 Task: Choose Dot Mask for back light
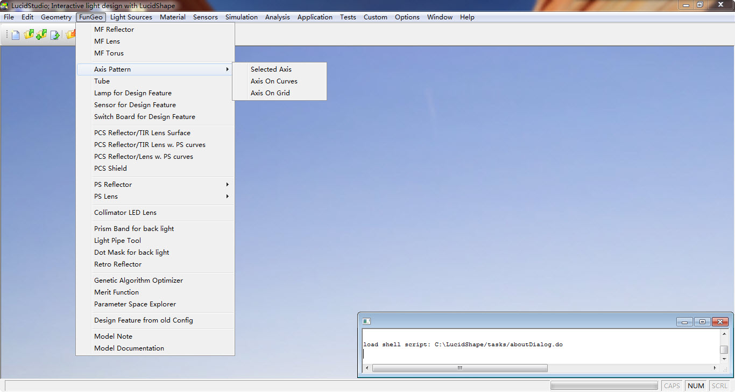[155, 253]
